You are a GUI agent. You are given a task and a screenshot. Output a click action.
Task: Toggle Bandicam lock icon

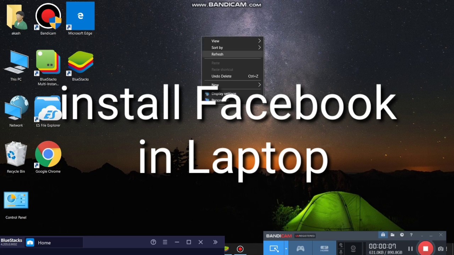pos(383,235)
